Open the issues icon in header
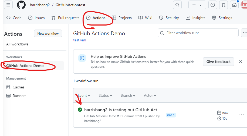This screenshot has width=247, height=136. point(213,5)
